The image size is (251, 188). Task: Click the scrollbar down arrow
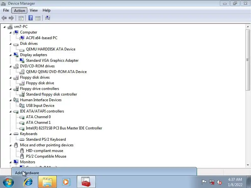(248, 165)
